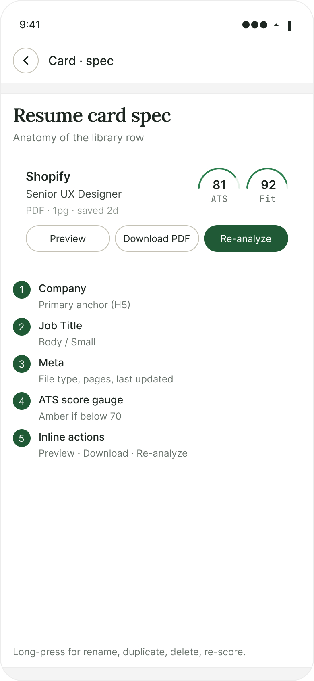The height and width of the screenshot is (681, 314).
Task: Select numbered badge 1 for Company
Action: pyautogui.click(x=22, y=290)
